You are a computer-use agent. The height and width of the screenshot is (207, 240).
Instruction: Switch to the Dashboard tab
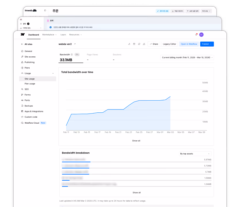[x=33, y=35]
